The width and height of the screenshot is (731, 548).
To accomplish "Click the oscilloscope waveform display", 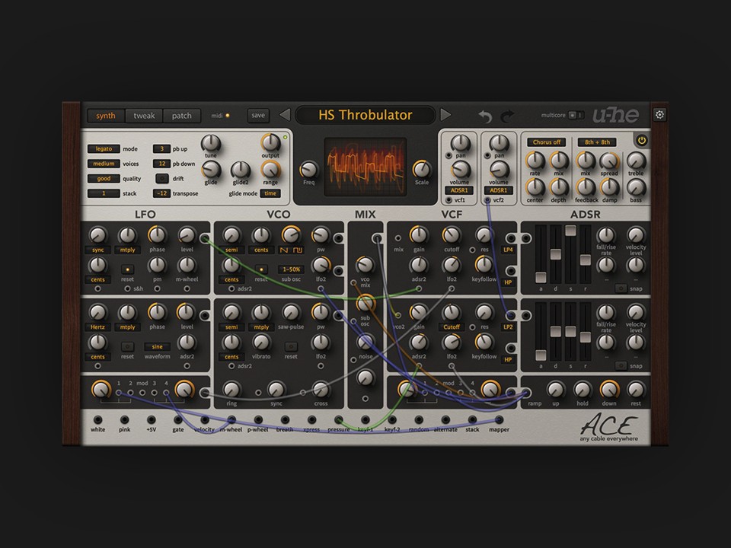I will coord(365,167).
